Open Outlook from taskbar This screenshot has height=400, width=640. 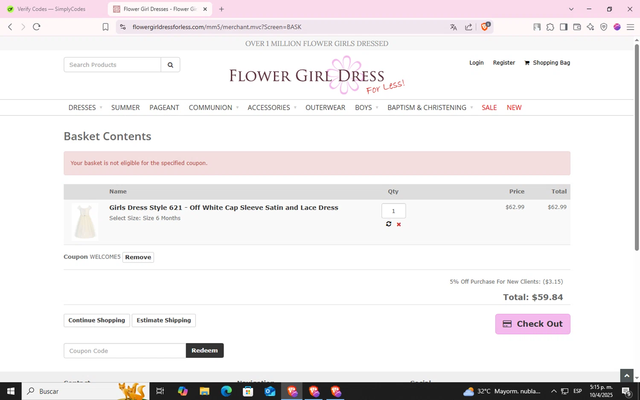point(270,391)
